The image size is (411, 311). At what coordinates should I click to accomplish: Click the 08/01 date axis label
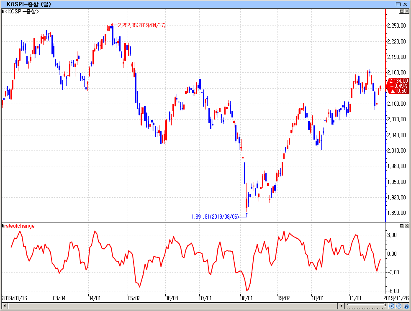[x=247, y=298]
